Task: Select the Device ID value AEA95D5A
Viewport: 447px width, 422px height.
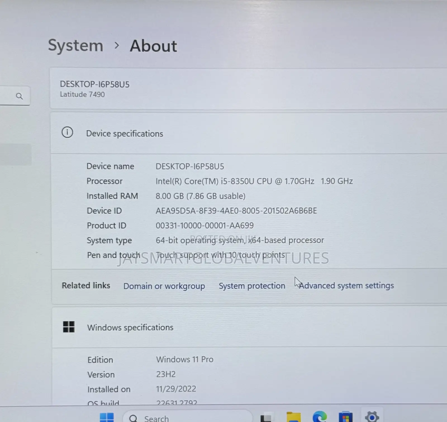Action: click(x=236, y=211)
